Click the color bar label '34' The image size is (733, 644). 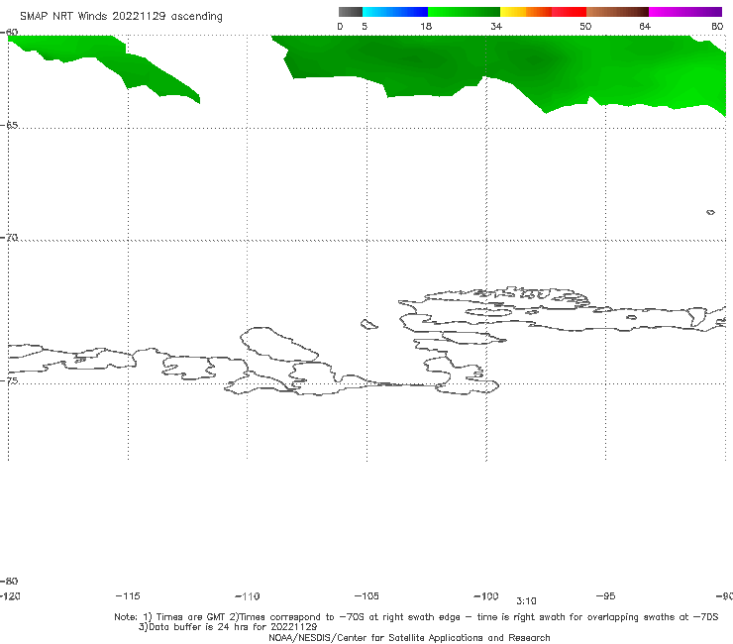496,26
